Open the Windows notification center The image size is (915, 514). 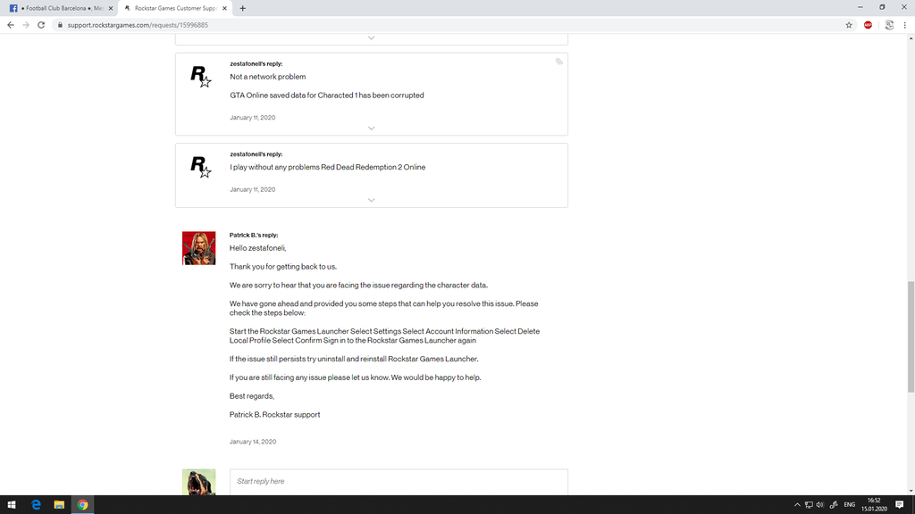coord(900,505)
